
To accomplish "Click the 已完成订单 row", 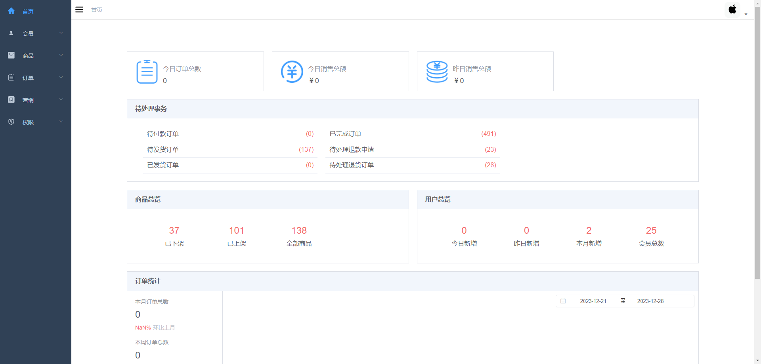I will 413,134.
